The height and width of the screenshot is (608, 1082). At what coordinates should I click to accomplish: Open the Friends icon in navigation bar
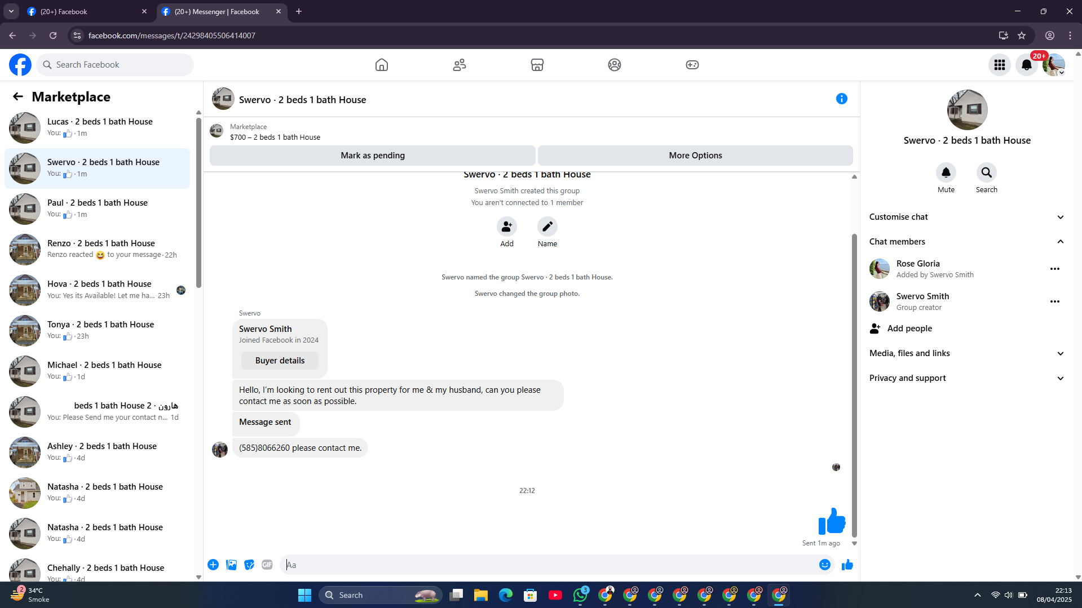point(460,65)
